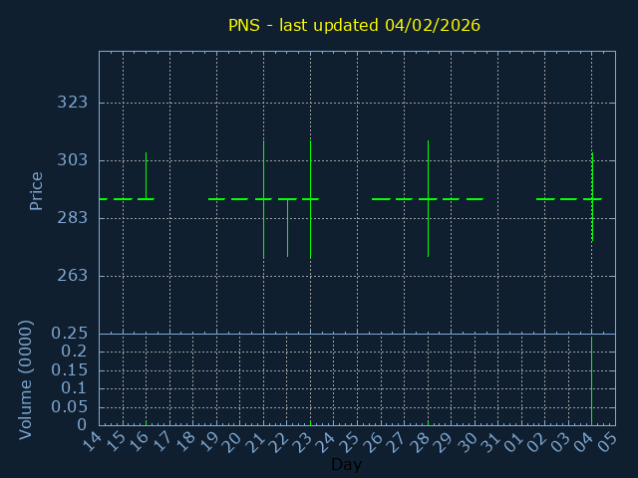Click the Price axis label
This screenshot has width=638, height=478.
point(36,190)
